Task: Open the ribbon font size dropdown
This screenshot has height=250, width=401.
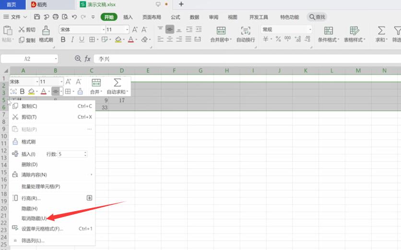Action: 127,30
